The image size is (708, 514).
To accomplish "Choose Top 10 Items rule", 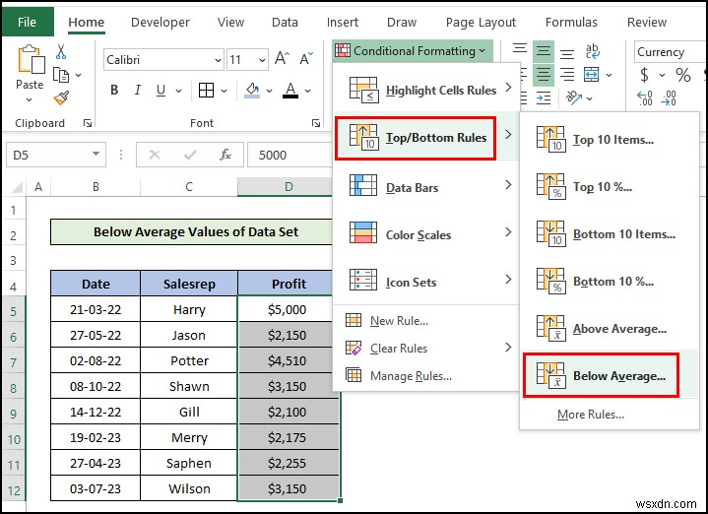I will [610, 139].
